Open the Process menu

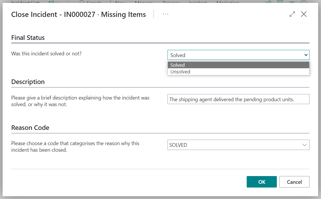[x=171, y=2]
